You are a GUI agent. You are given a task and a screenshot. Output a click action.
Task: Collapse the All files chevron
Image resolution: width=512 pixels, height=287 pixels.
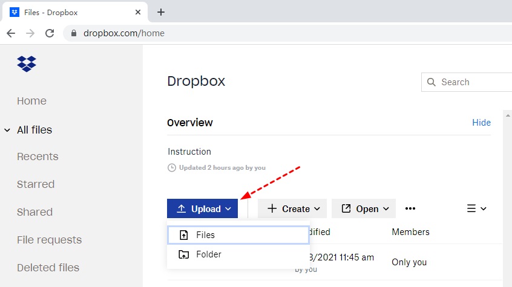point(7,130)
